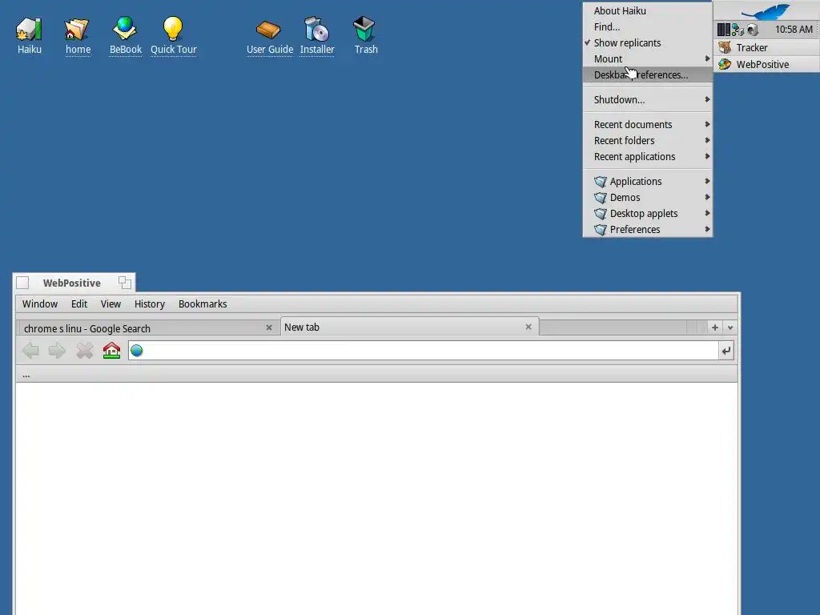Expand the Preferences folder submenu

tap(647, 230)
